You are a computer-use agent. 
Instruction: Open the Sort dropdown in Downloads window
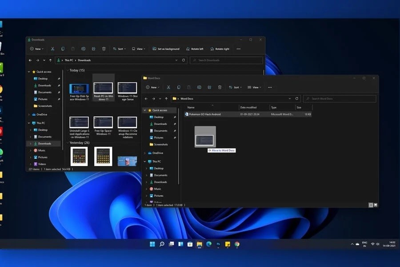click(119, 49)
